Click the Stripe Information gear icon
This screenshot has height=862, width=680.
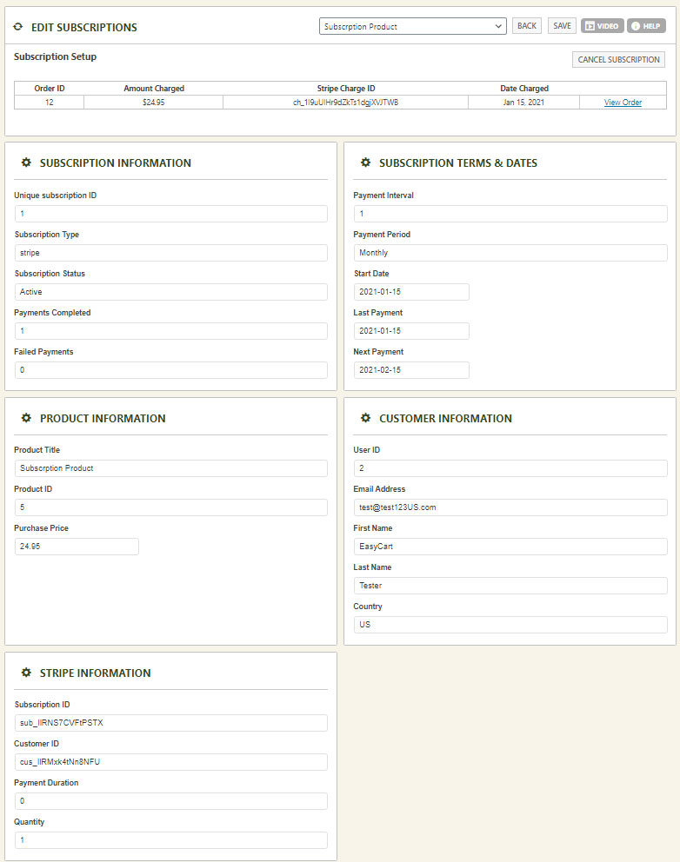26,673
